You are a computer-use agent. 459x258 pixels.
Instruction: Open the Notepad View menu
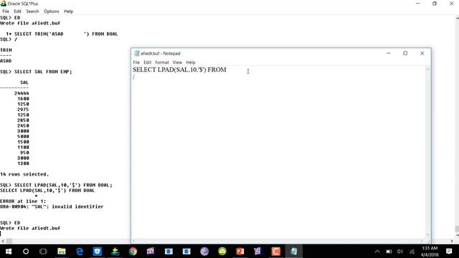coord(177,62)
